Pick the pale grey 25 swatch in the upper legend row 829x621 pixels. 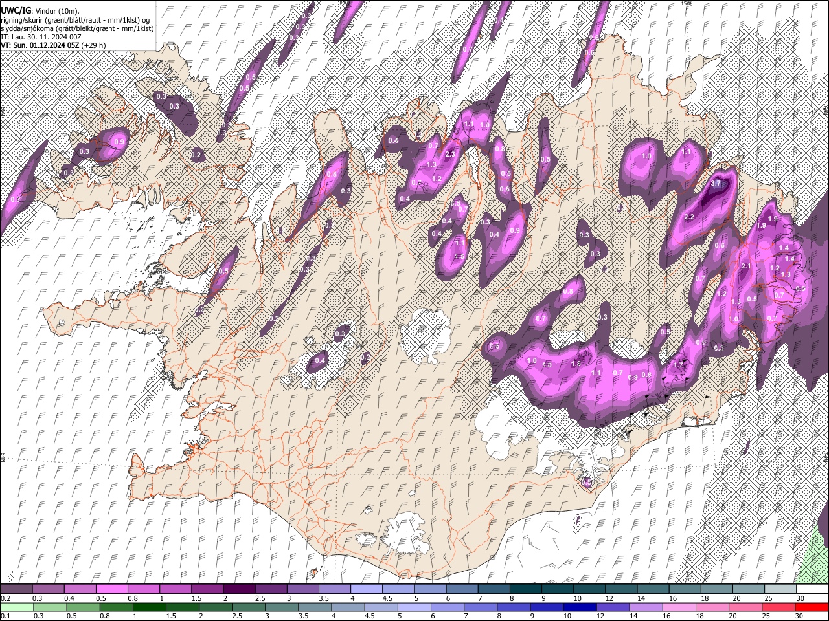point(781,589)
